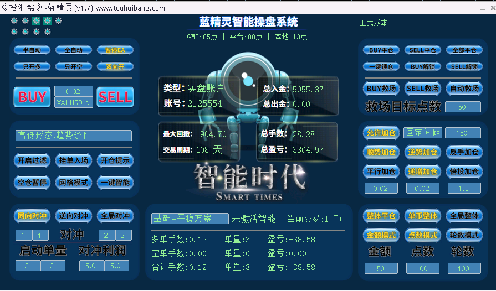
Task: Click the 全部平仓 button
Action: tap(464, 50)
